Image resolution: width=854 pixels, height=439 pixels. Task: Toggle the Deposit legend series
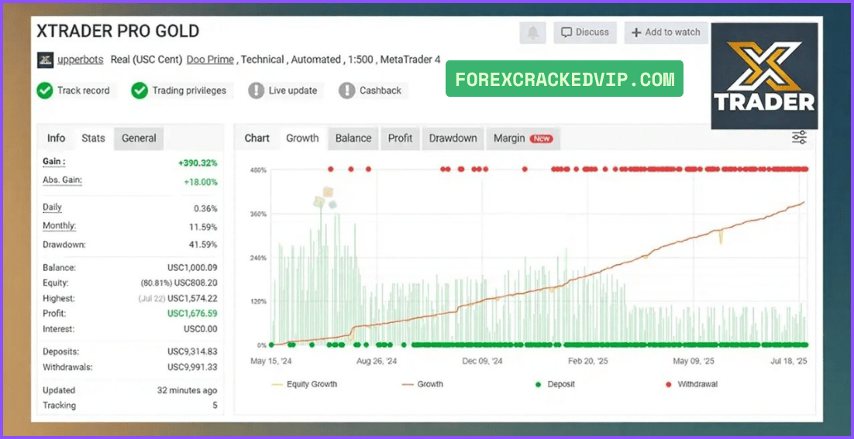point(555,384)
